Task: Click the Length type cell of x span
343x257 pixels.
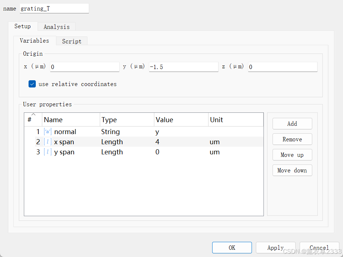Action: [x=112, y=142]
